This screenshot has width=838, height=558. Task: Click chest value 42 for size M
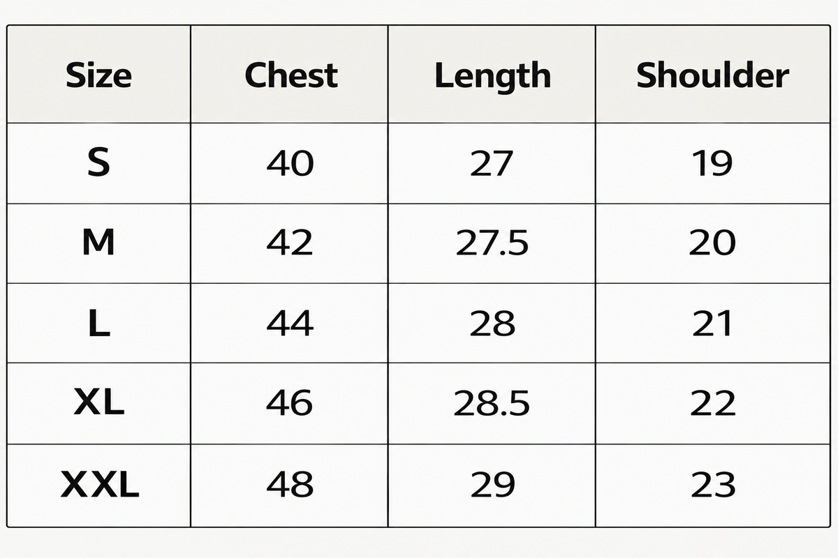(291, 243)
